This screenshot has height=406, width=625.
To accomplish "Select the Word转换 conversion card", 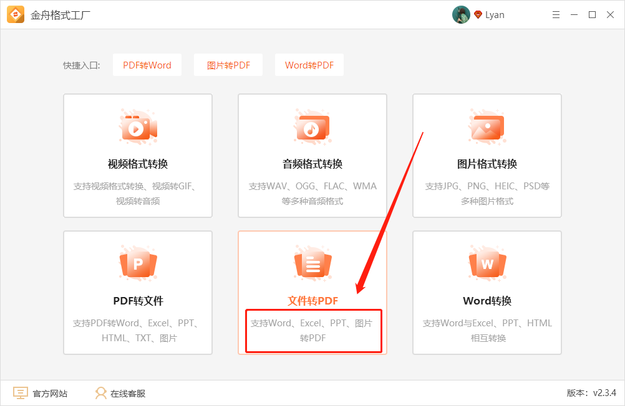I will click(487, 293).
